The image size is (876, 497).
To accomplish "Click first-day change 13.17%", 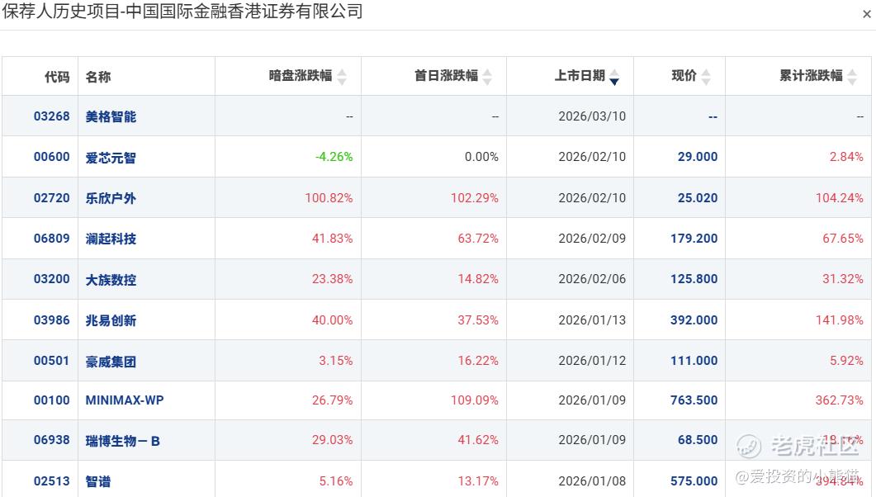I will click(478, 481).
